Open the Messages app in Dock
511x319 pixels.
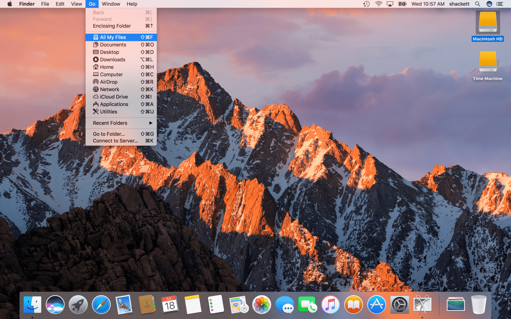tap(284, 304)
